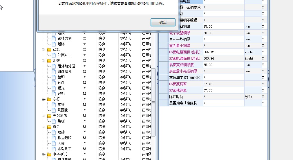The height and width of the screenshot is (160, 293).
Task: Click the 终固化 document icon
Action: tap(54, 110)
